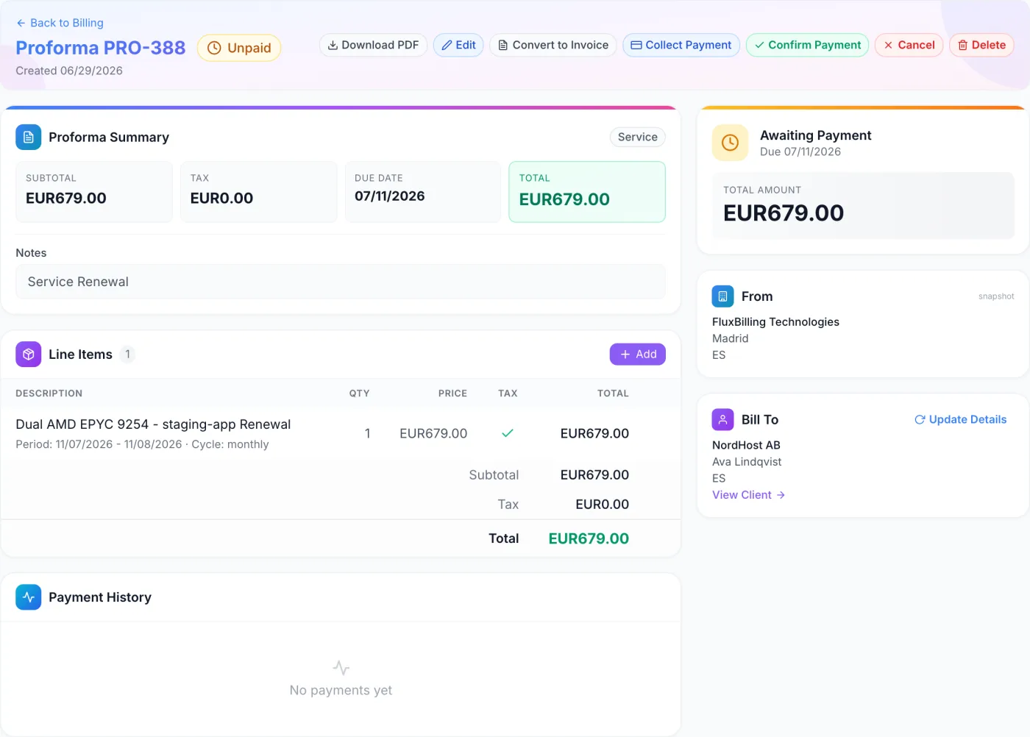Click the SUBTOTAL EUR679.00 card value

tap(66, 198)
